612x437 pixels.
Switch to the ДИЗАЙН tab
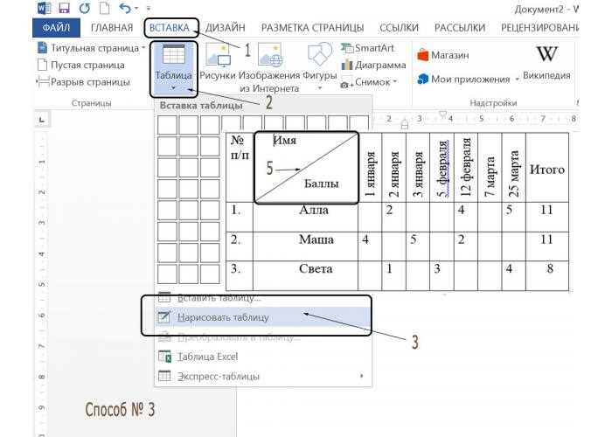(226, 28)
